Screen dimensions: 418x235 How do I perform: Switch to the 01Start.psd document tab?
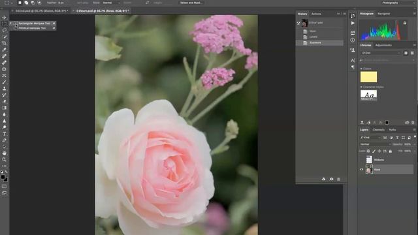pos(103,11)
